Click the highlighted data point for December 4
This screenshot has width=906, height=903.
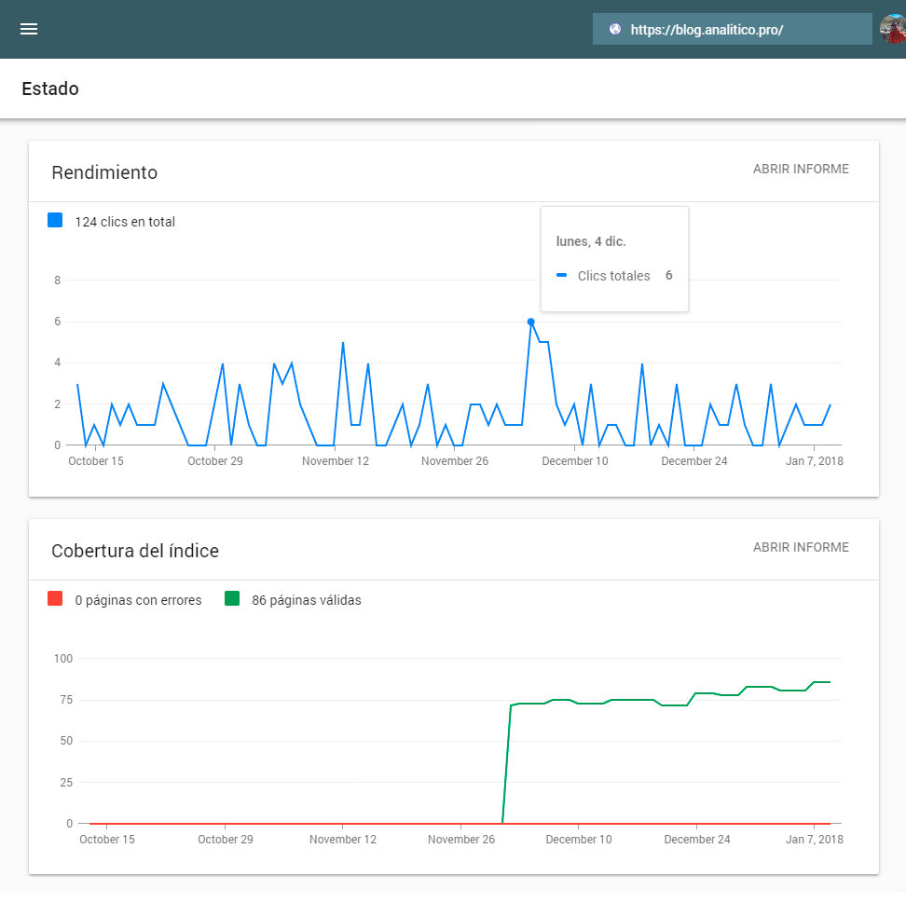(530, 322)
